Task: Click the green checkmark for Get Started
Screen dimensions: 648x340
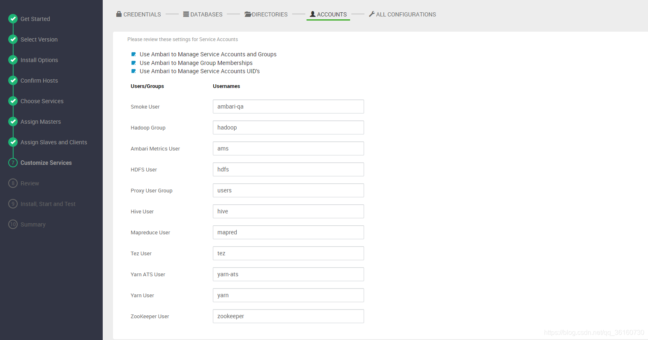Action: [x=13, y=19]
